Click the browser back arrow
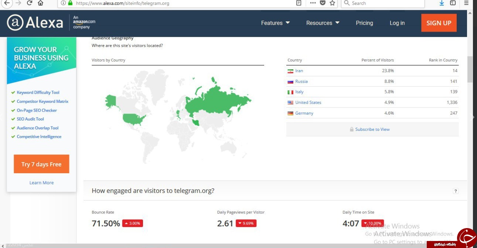The height and width of the screenshot is (248, 477). pos(6,3)
